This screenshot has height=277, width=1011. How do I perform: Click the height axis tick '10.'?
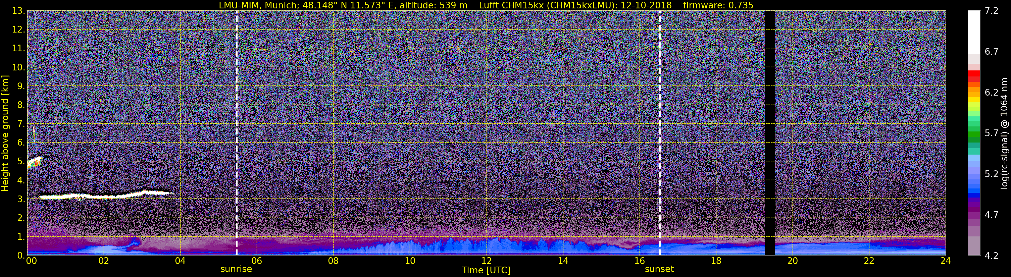coord(18,67)
